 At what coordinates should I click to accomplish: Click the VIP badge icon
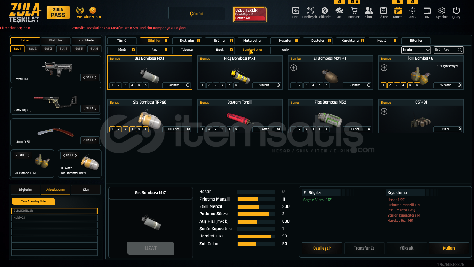80,10
